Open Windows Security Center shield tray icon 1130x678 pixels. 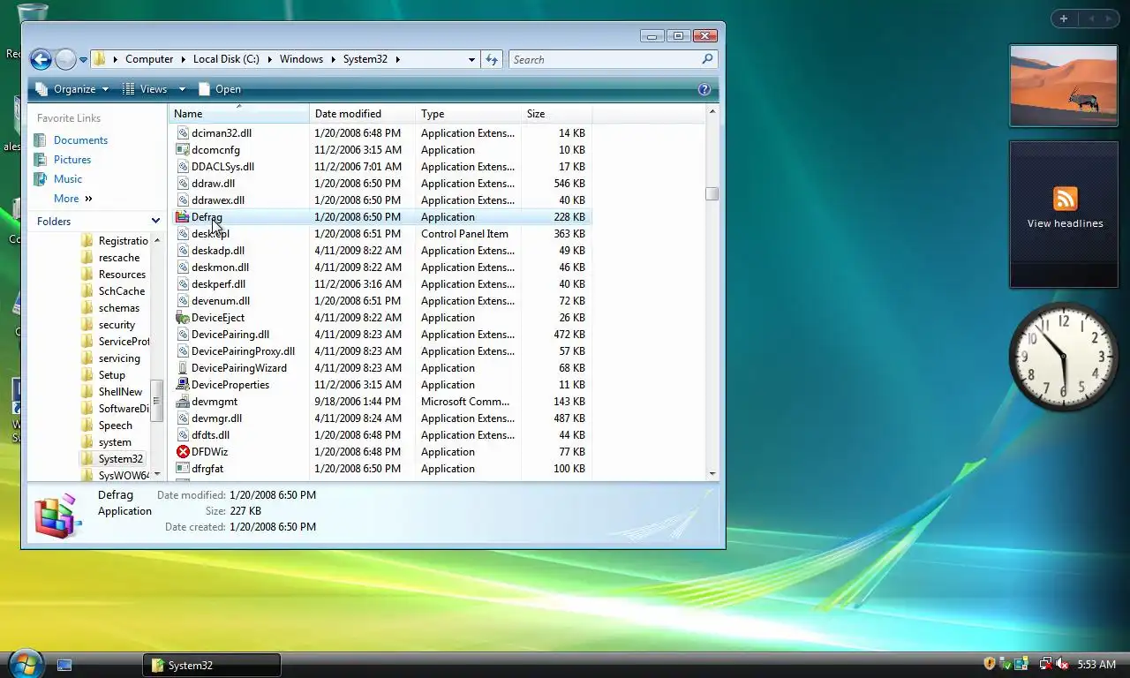990,664
